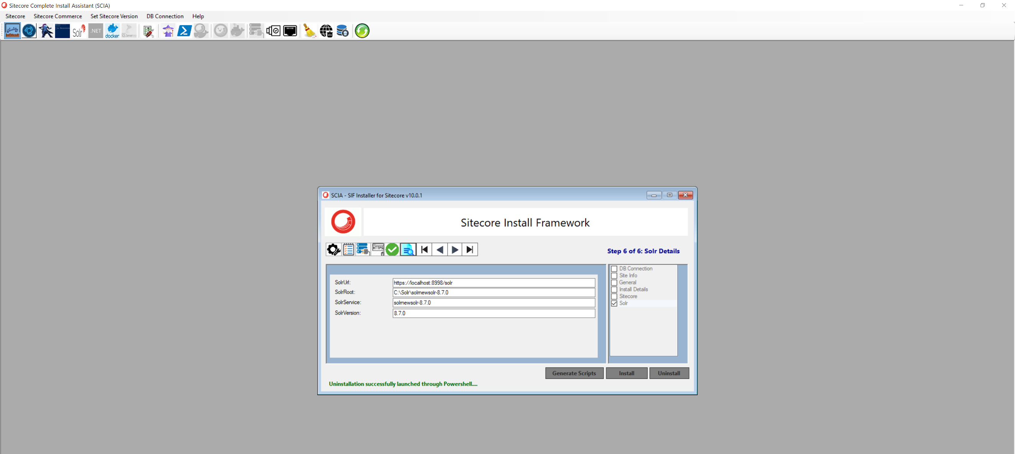Jump to the first installer step

point(424,250)
